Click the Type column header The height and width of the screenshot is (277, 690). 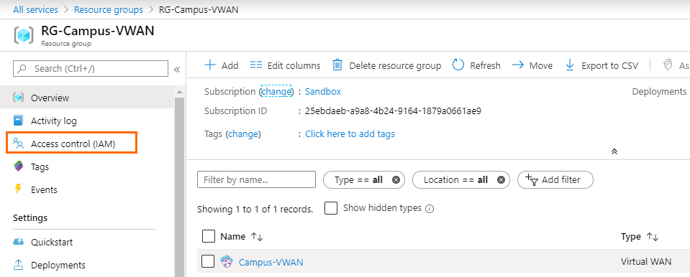630,237
